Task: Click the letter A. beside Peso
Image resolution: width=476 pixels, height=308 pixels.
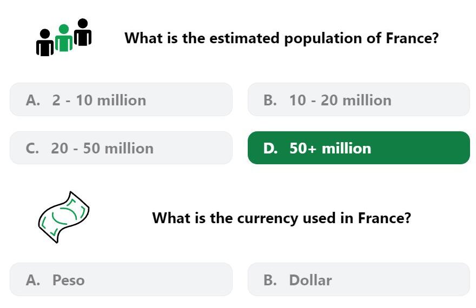Action: [33, 280]
